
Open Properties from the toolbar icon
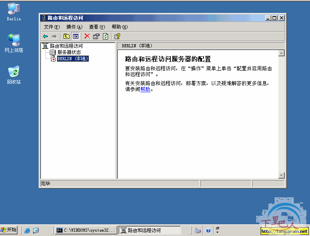click(96, 36)
